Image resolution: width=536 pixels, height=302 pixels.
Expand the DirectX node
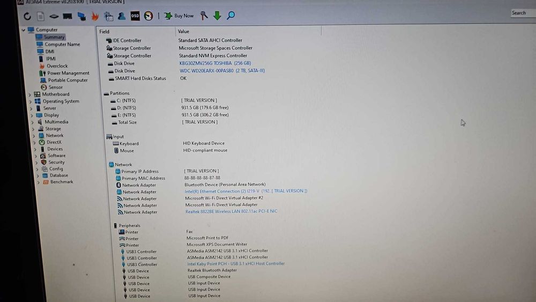point(35,142)
